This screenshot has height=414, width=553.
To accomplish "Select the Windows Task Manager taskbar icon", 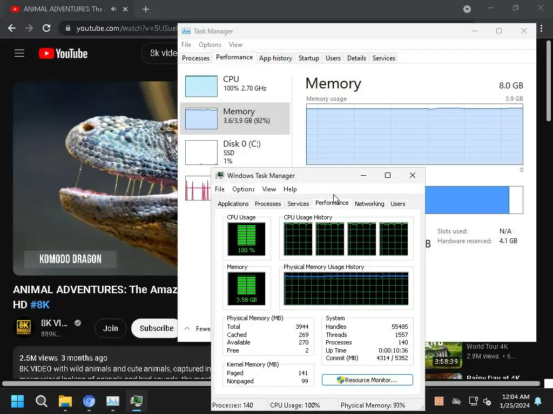I will [137, 401].
